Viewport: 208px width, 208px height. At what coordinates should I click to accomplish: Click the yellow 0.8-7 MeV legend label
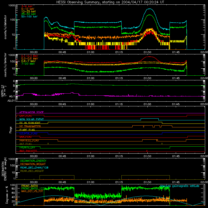(x=28, y=61)
